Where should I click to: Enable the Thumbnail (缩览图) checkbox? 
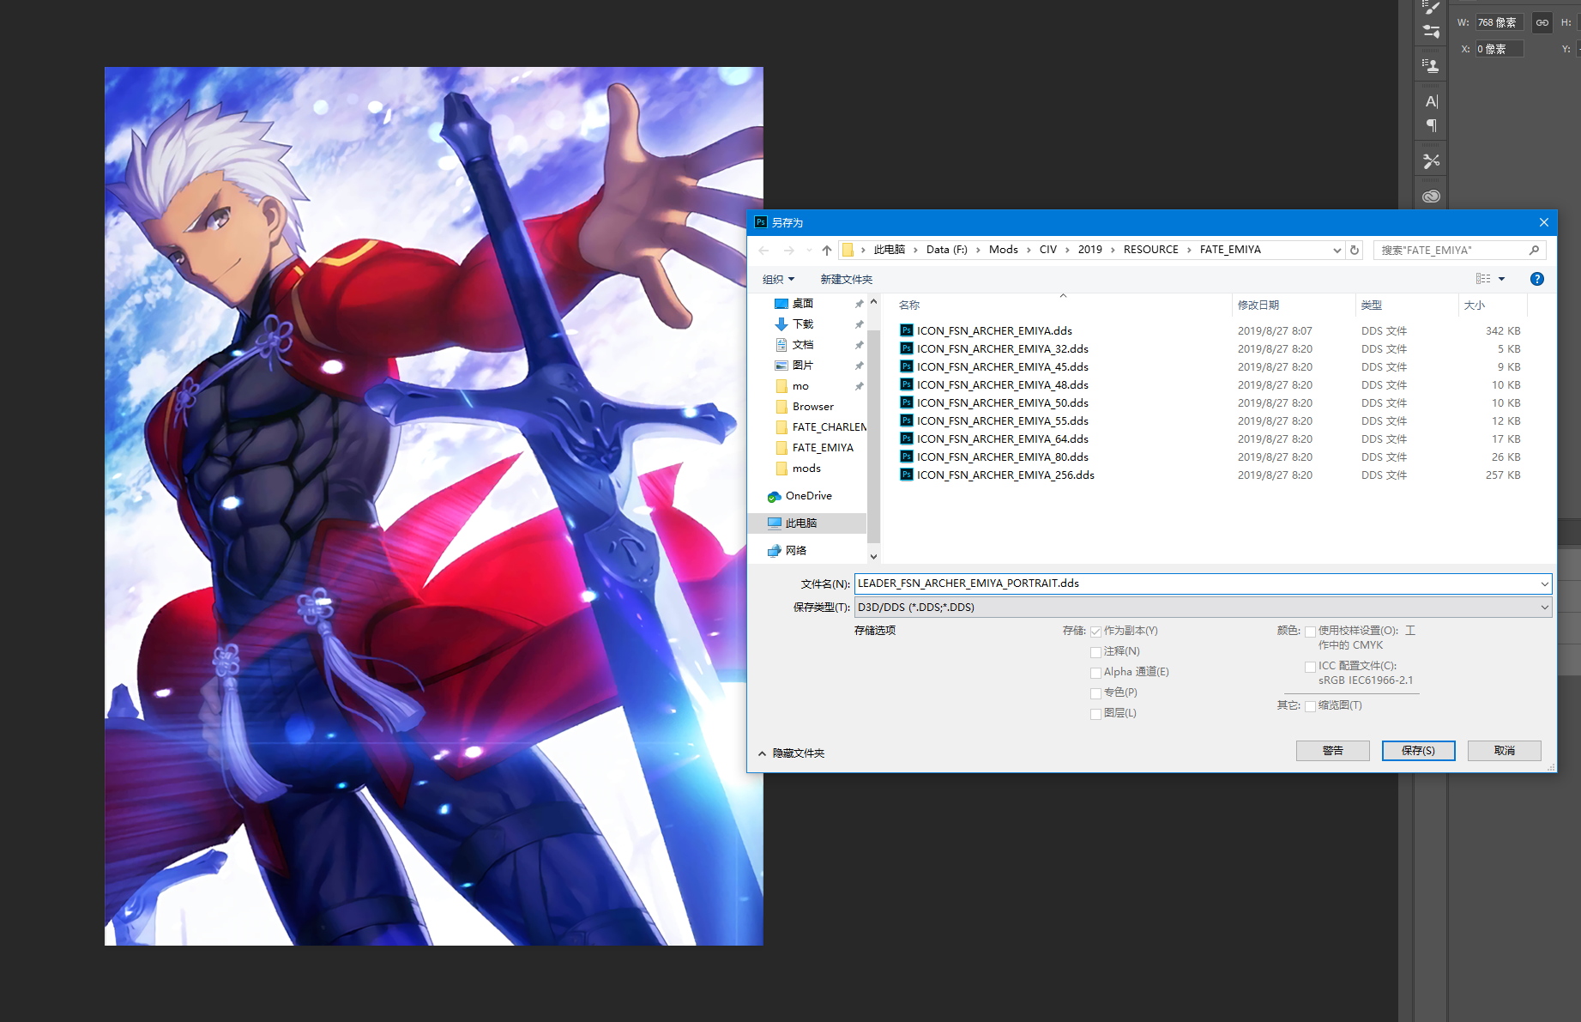[1310, 706]
